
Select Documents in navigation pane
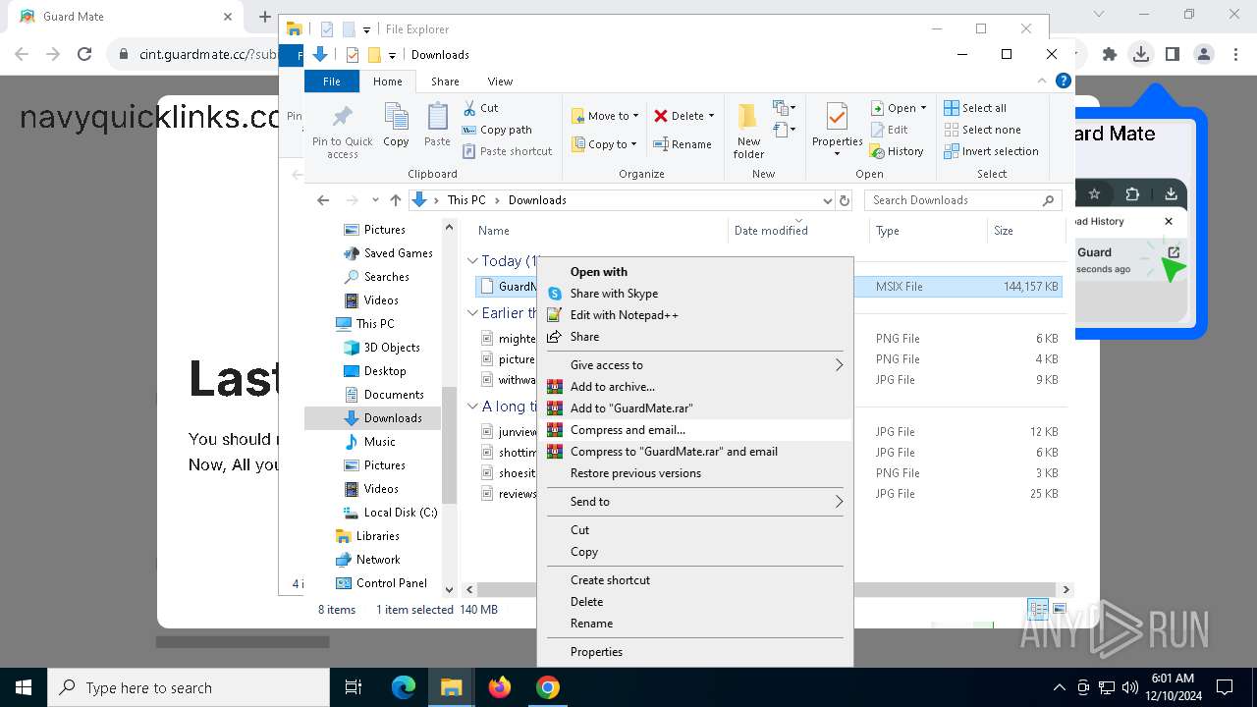click(384, 395)
